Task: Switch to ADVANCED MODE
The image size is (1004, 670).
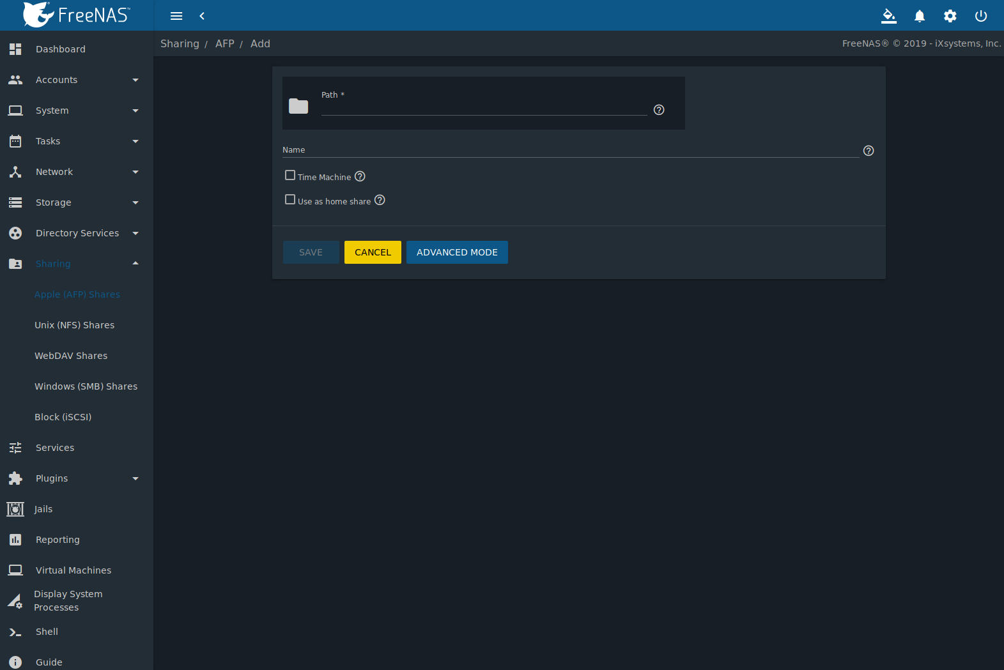Action: 457,252
